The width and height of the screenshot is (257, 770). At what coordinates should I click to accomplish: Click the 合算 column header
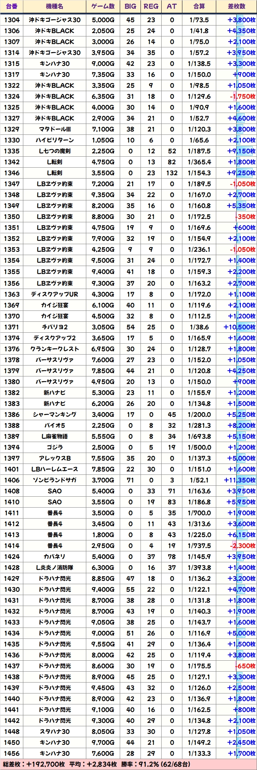click(x=199, y=6)
